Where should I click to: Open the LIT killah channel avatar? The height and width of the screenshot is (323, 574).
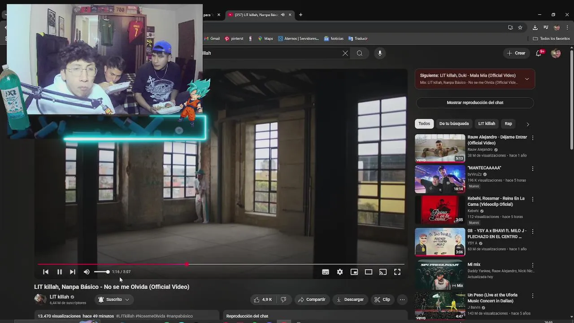(40, 299)
